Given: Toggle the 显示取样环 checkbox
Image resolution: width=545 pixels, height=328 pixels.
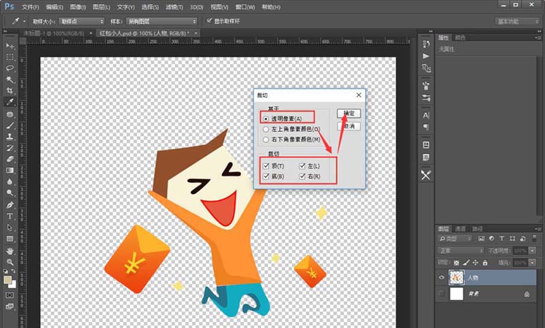Looking at the screenshot, I should (210, 21).
